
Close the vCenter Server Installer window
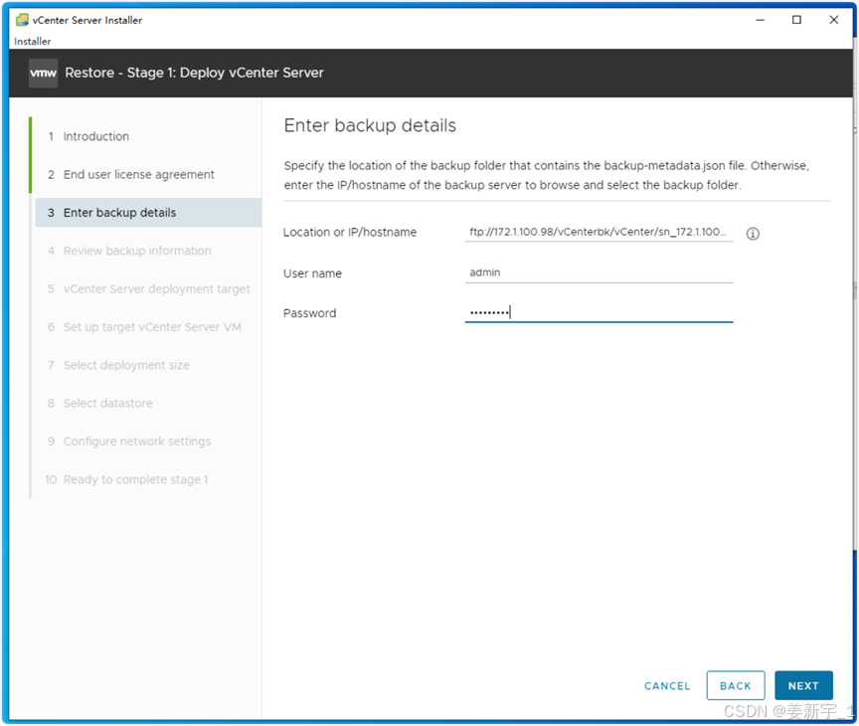coord(833,20)
